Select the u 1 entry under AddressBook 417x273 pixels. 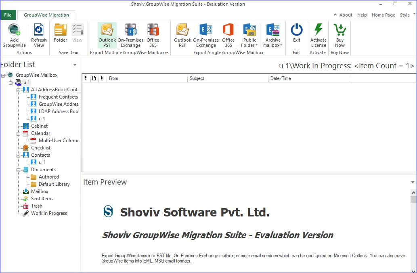[x=42, y=119]
